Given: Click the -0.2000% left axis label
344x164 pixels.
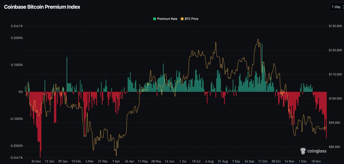Looking at the screenshot, I should tap(16, 146).
